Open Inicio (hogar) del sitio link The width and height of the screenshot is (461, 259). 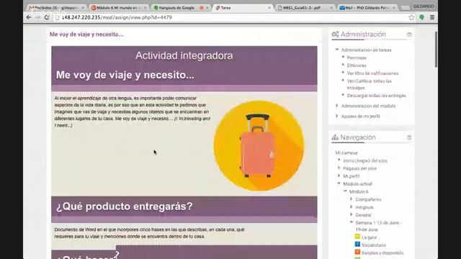365,160
